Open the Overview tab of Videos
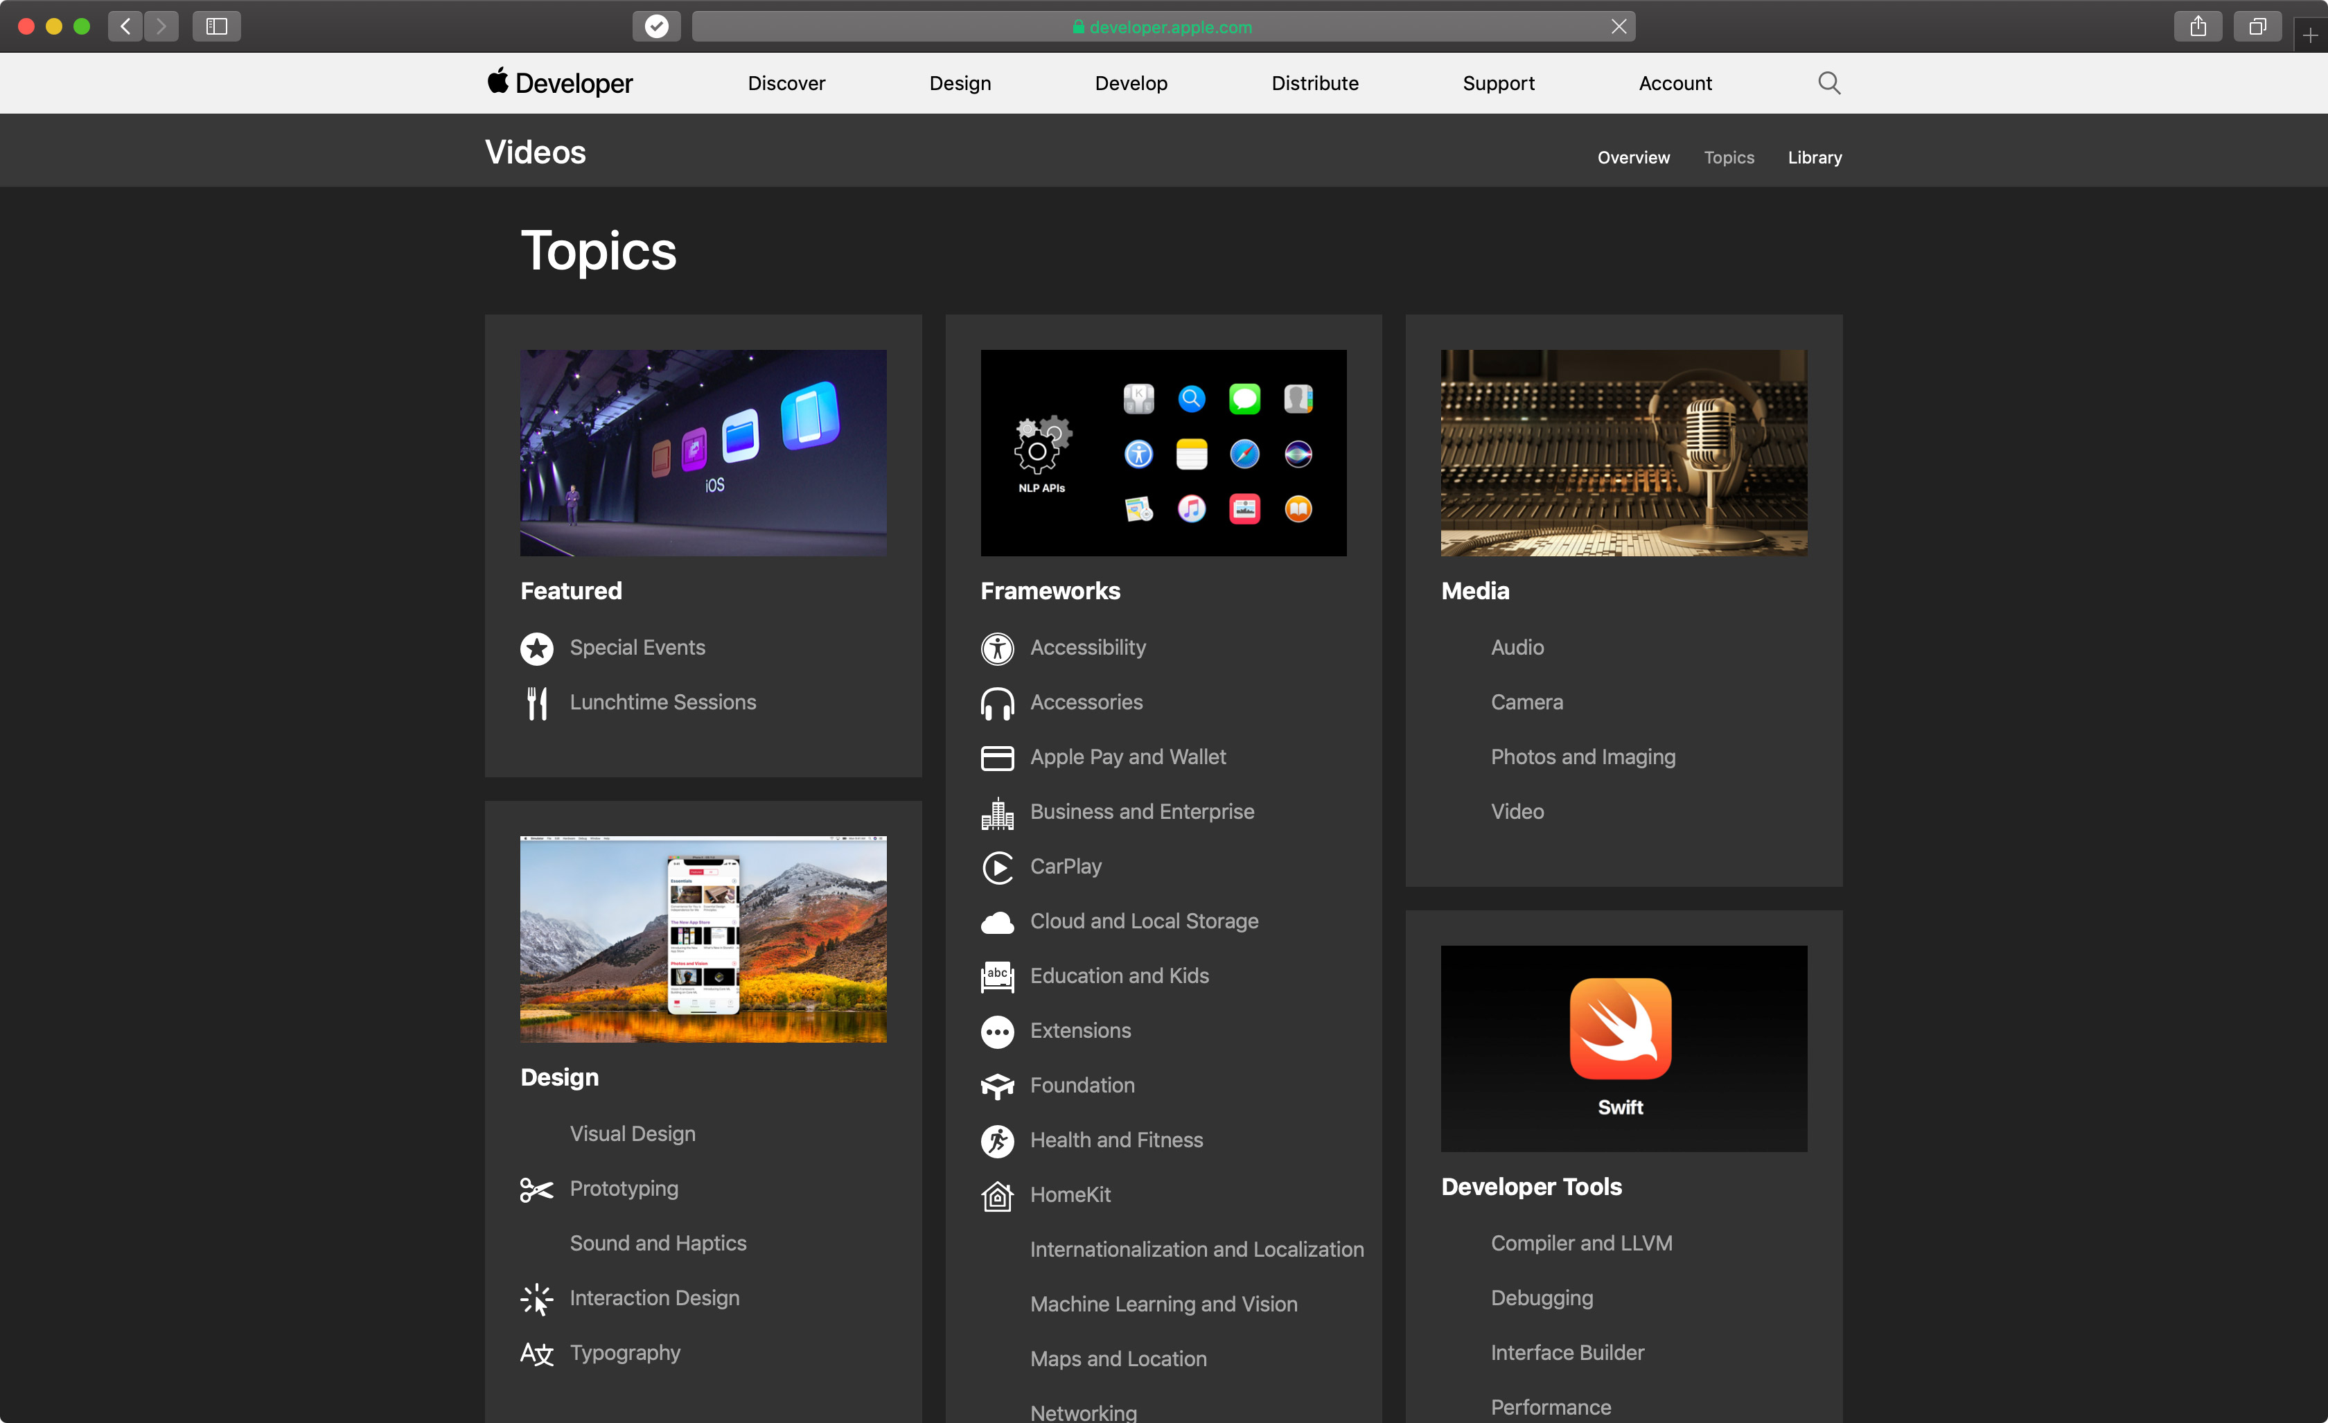Screen dimensions: 2328x1423 tap(1632, 158)
